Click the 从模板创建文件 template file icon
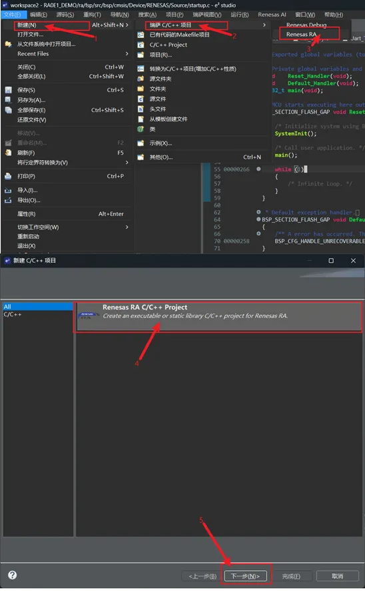The width and height of the screenshot is (365, 591). (141, 119)
